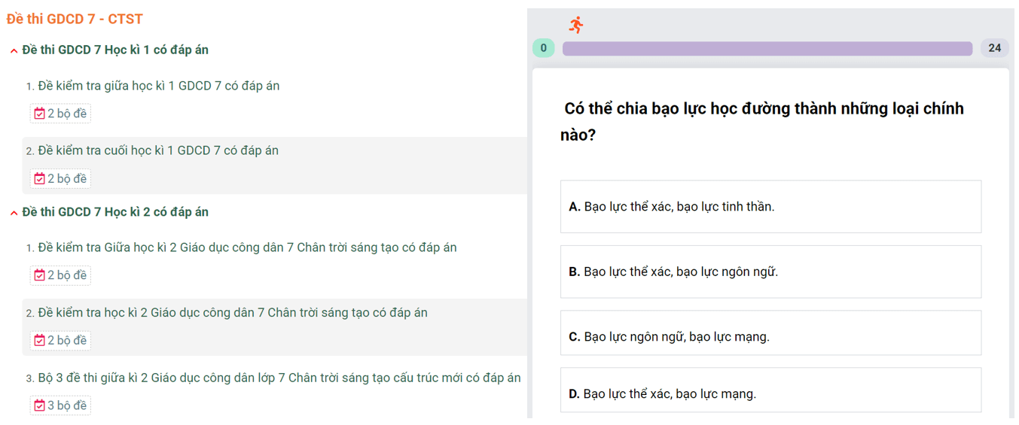Open Đề kiểm tra học kì 2 Chân trời sáng tạo
The height and width of the screenshot is (425, 1019).
pos(232,312)
